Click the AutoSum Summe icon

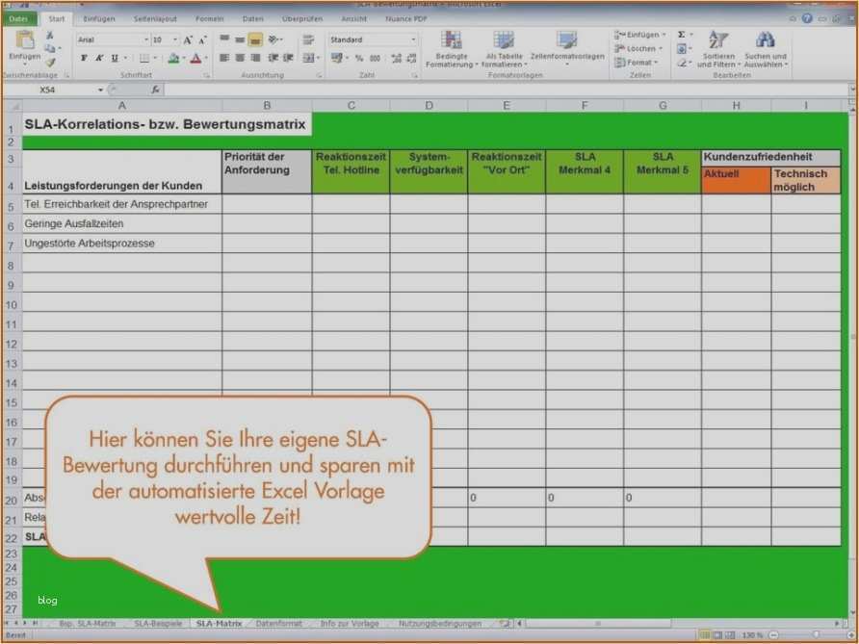[x=683, y=32]
